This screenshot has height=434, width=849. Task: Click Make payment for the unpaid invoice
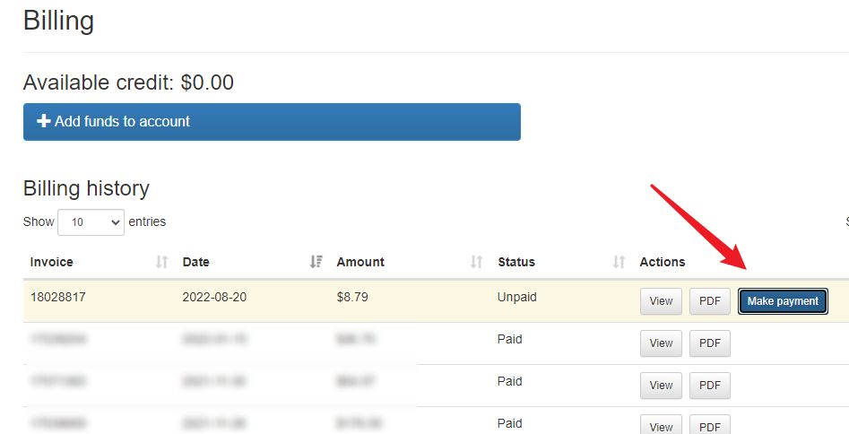(783, 301)
